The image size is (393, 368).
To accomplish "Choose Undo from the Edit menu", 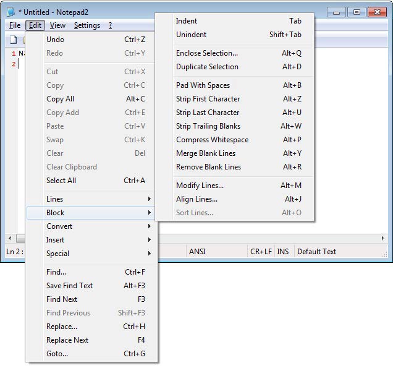I will (x=90, y=40).
